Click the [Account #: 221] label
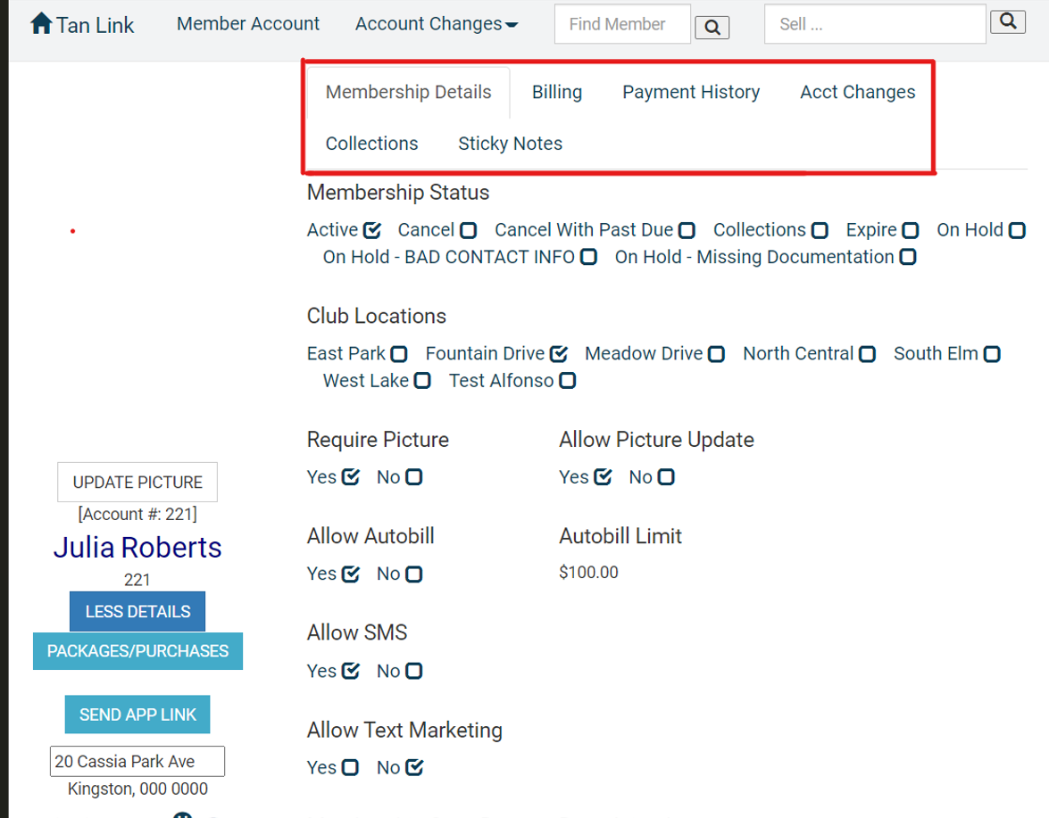This screenshot has width=1049, height=818. tap(137, 514)
